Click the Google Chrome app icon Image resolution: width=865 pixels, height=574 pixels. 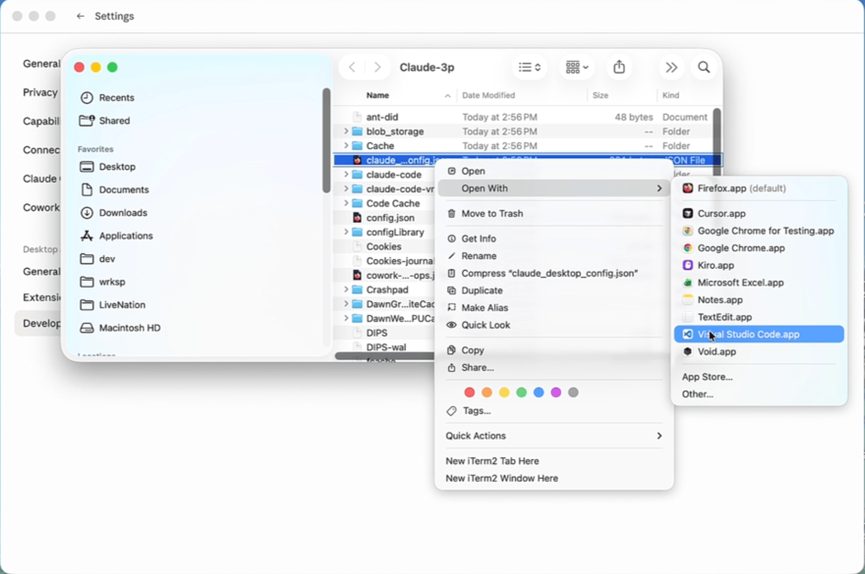click(688, 248)
